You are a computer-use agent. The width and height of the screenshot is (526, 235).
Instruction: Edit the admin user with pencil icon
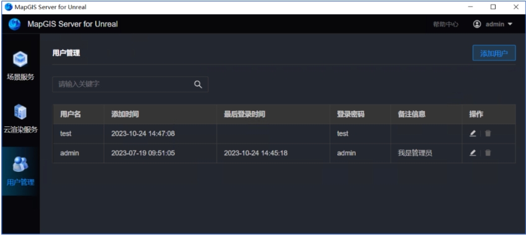(x=473, y=153)
